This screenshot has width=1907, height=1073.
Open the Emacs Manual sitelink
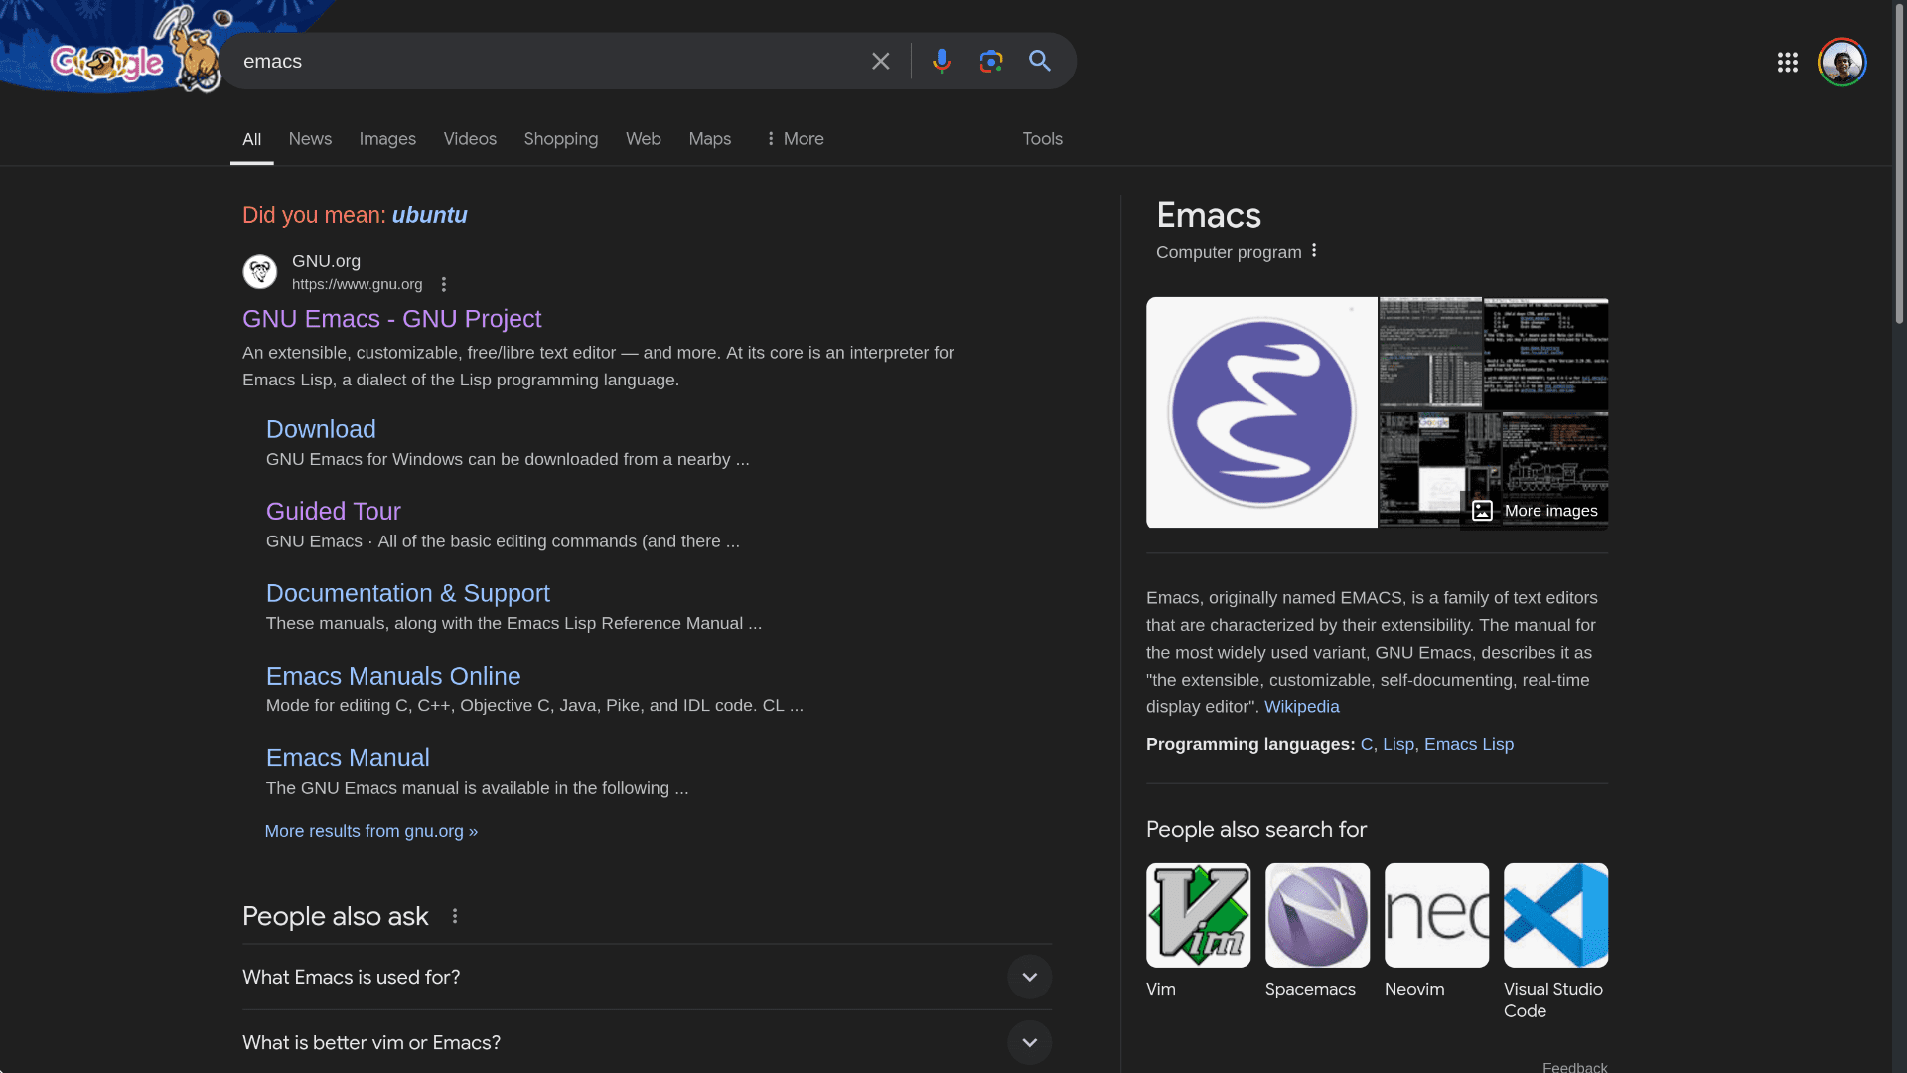(x=348, y=758)
